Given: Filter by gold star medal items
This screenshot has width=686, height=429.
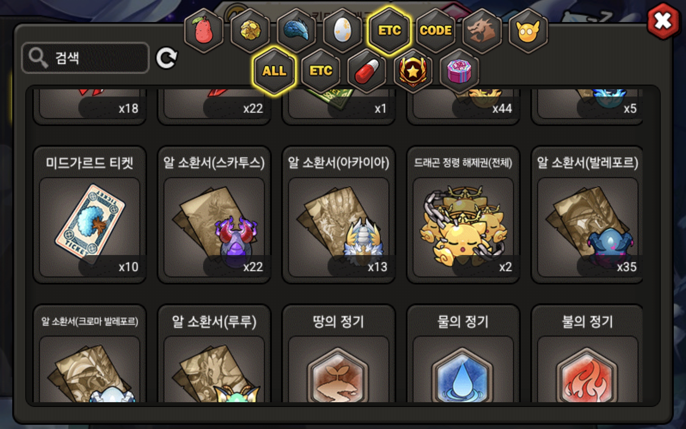Looking at the screenshot, I should (413, 71).
